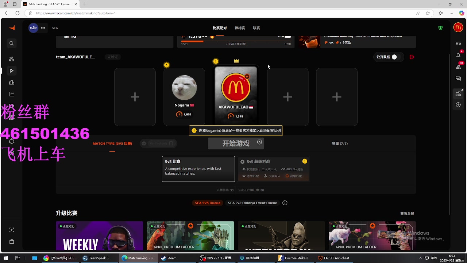
Task: Open FACEIT Anti-cheat from the taskbar
Action: click(333, 258)
